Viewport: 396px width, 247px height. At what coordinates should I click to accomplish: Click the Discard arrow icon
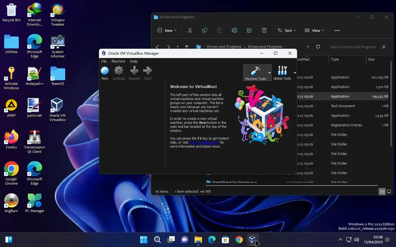[134, 73]
